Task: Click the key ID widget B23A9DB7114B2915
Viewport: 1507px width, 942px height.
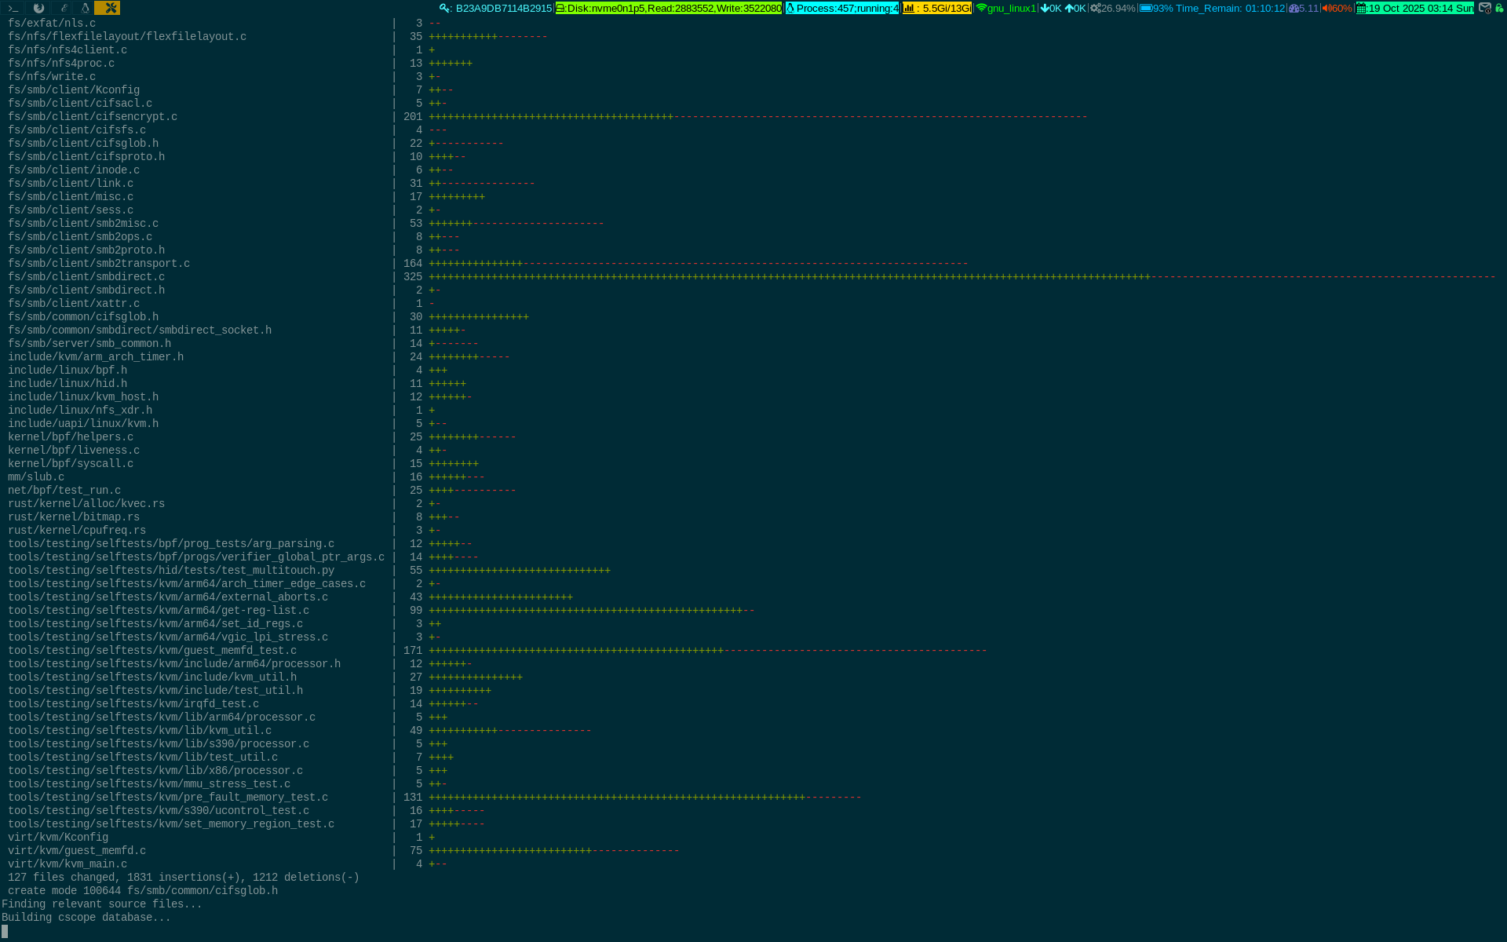Action: point(496,8)
